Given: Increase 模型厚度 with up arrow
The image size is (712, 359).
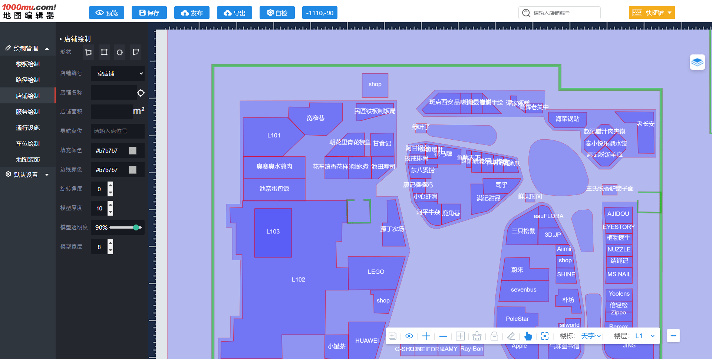Looking at the screenshot, I should [110, 204].
